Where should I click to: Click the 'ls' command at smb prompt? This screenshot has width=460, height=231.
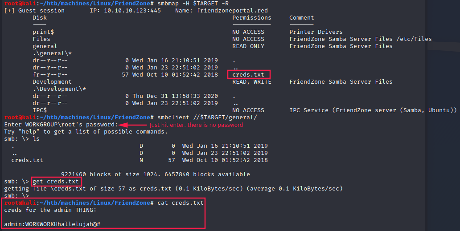(x=36, y=139)
